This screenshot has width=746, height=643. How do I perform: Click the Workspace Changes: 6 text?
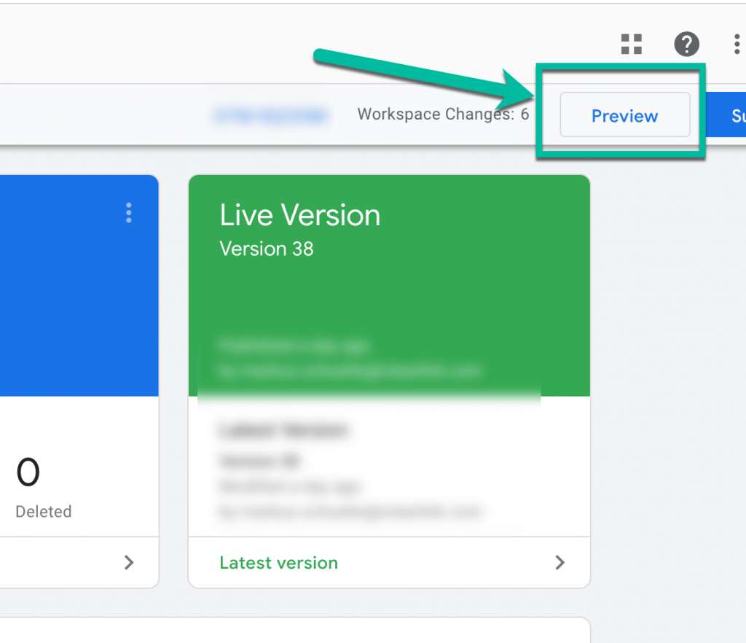pyautogui.click(x=443, y=114)
